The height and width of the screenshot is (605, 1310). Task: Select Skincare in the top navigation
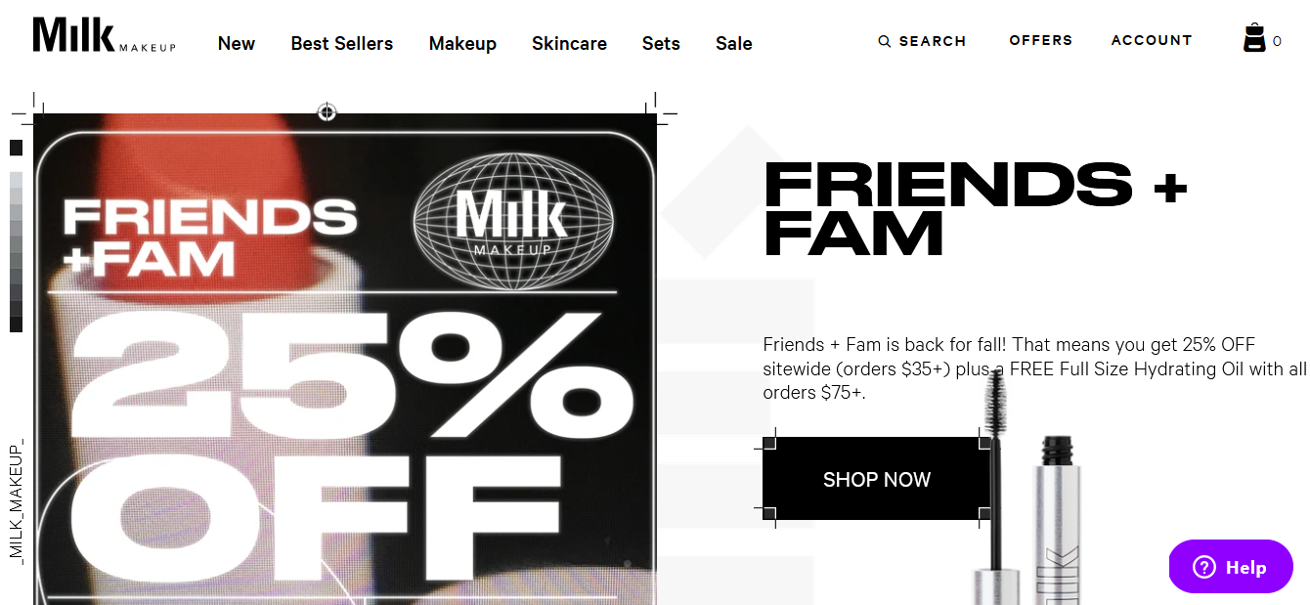[x=569, y=44]
